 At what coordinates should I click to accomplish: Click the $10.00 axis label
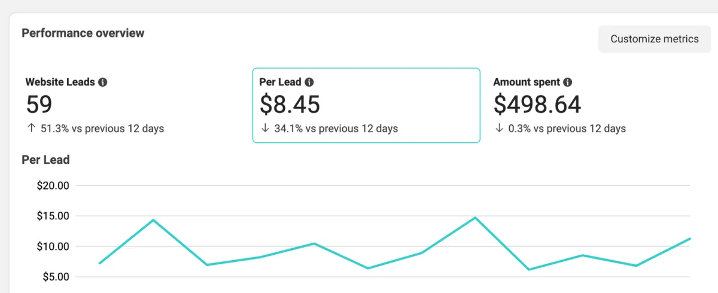(x=53, y=246)
